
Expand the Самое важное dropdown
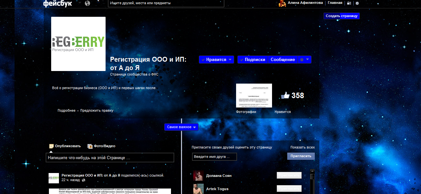click(x=181, y=127)
